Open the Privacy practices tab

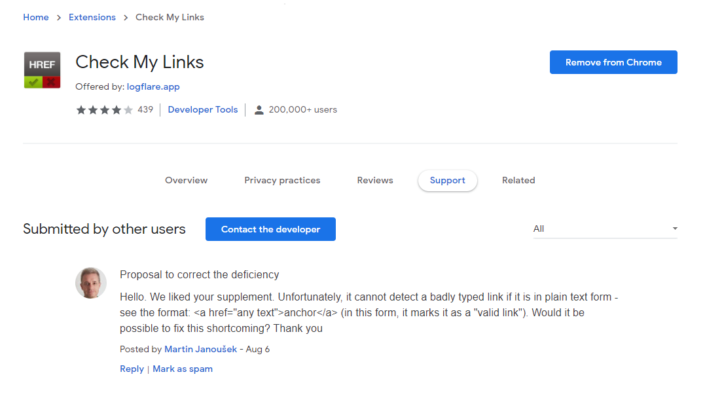(282, 180)
